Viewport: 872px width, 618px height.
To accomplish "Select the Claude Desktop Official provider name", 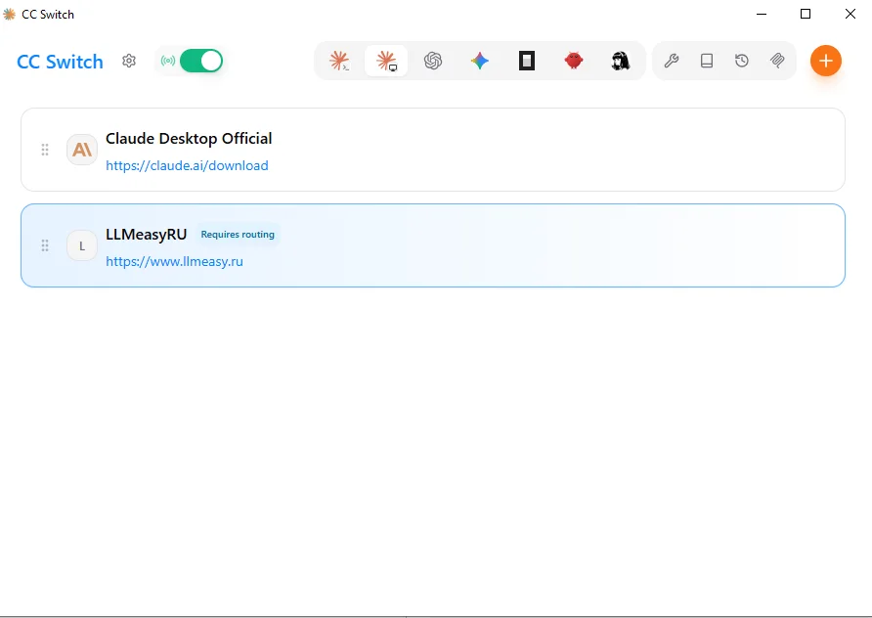I will 189,139.
